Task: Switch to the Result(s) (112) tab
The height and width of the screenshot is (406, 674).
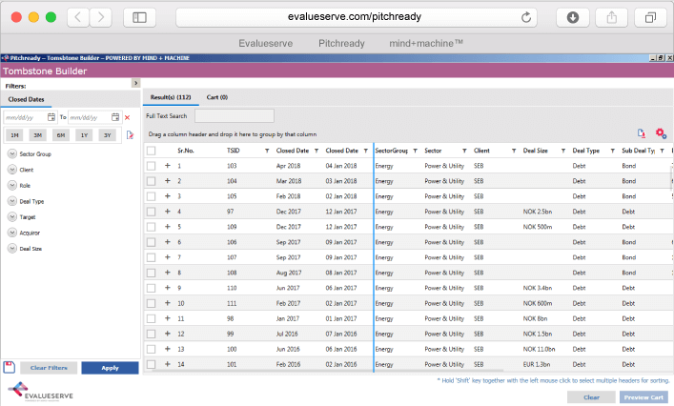Action: [171, 97]
